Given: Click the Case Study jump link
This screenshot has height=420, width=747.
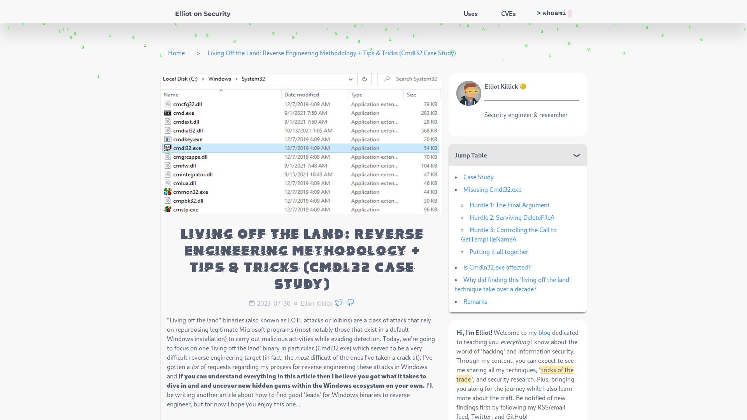Looking at the screenshot, I should [x=478, y=177].
